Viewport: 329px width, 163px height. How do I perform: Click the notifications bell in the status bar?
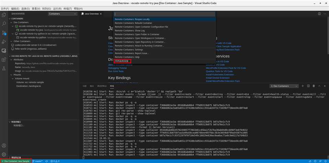click(x=325, y=161)
